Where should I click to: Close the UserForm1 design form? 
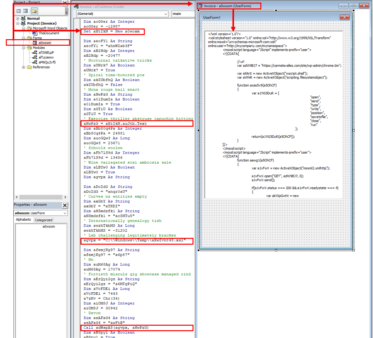[x=344, y=17]
